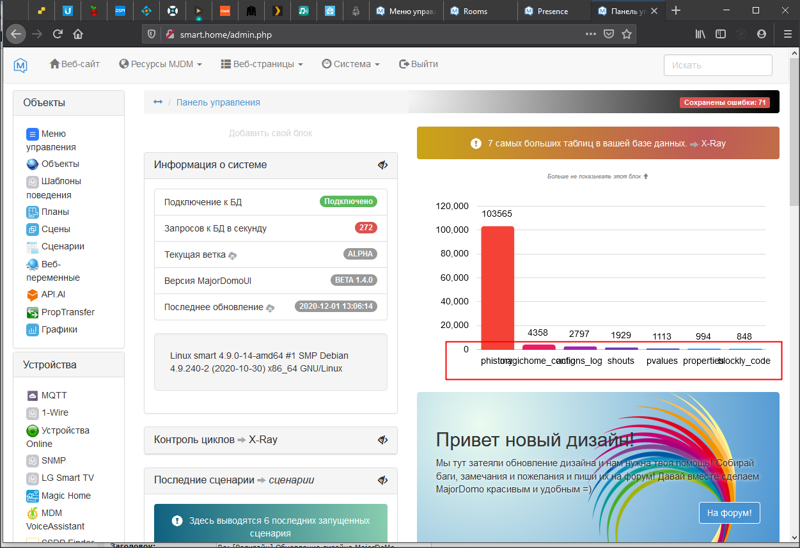Expand the Ресурсы MJDM dropdown
This screenshot has width=800, height=548.
point(161,64)
